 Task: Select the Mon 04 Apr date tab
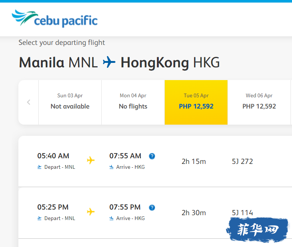coord(133,102)
